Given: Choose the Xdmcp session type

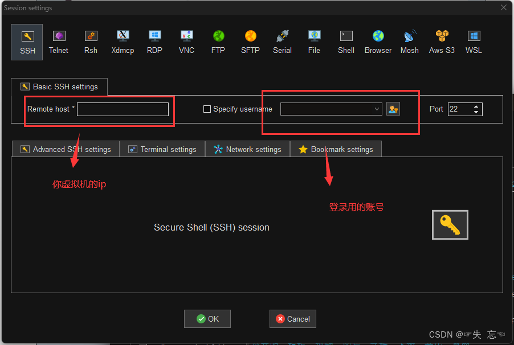Looking at the screenshot, I should coord(123,42).
